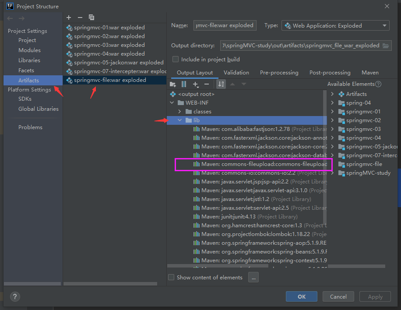Click the artifact Name input field
Screen dimensions: 401x310
225,25
